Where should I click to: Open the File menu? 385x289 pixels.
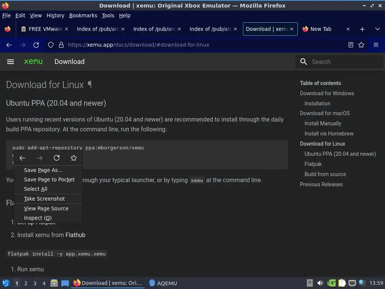pyautogui.click(x=6, y=15)
